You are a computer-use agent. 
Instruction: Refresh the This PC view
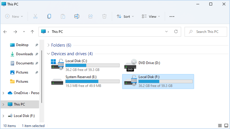click(176, 31)
